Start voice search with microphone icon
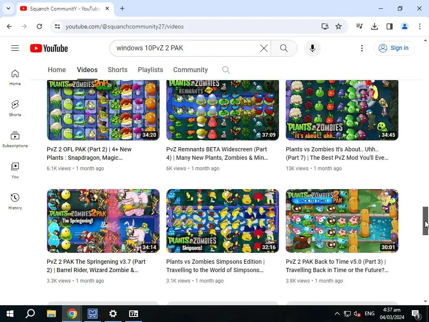 point(313,48)
